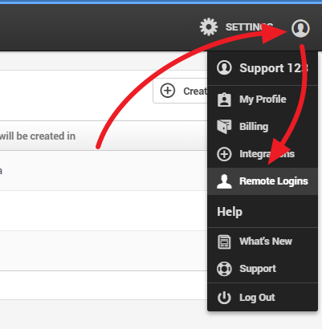The width and height of the screenshot is (322, 329).
Task: Click the Integrations plus circle icon
Action: [224, 154]
